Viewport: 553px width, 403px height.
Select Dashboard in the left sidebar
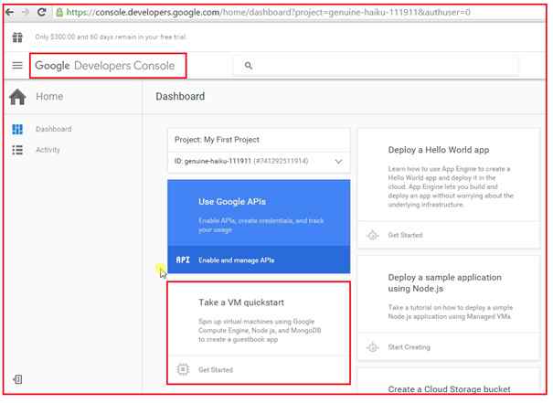pyautogui.click(x=54, y=129)
